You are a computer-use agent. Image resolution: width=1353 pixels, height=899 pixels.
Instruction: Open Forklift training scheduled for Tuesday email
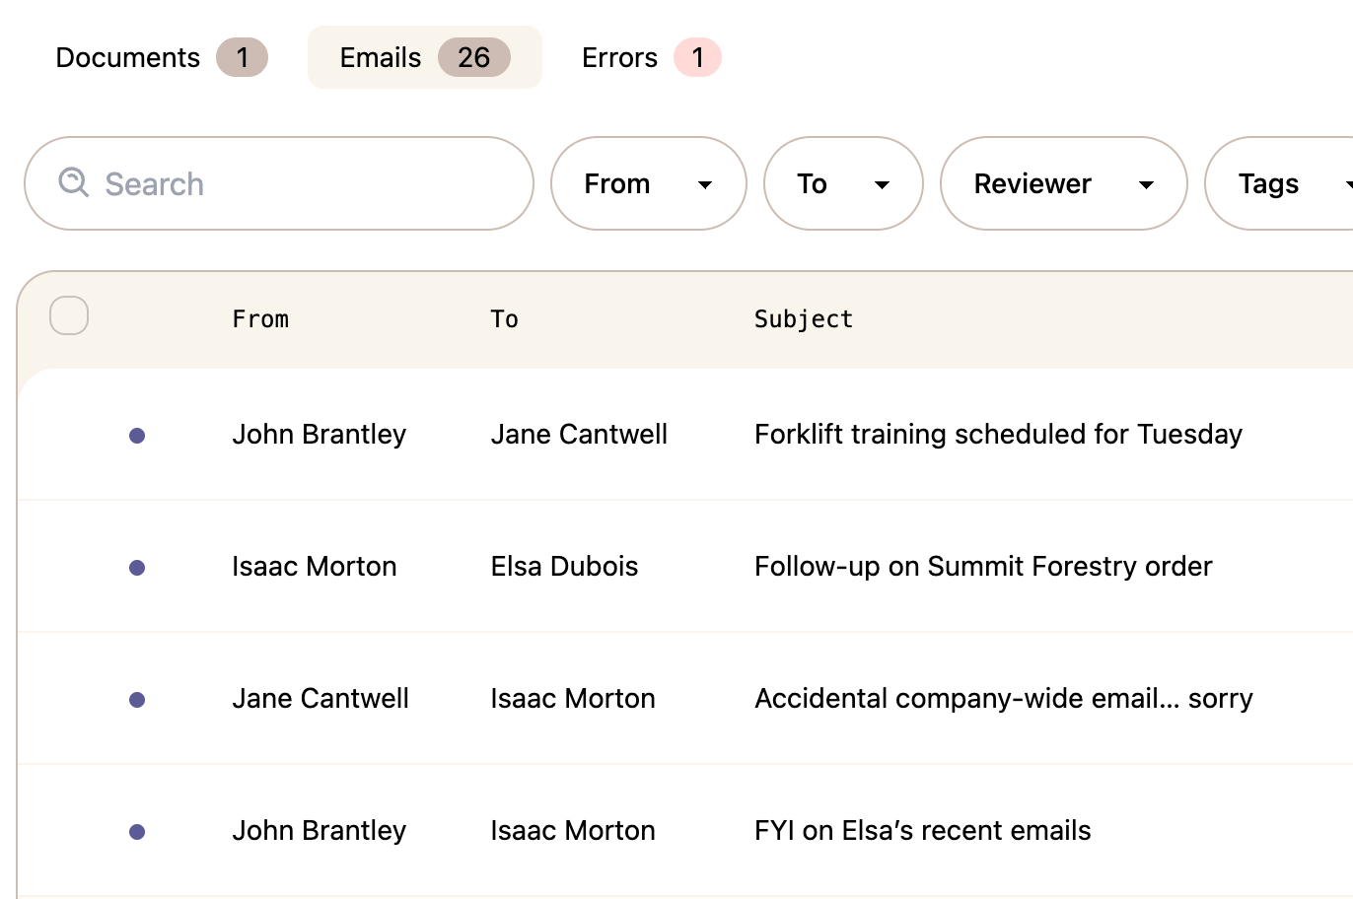click(x=998, y=434)
